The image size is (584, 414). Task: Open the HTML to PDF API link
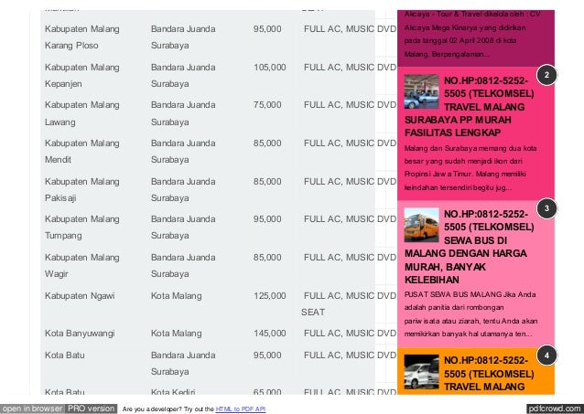point(241,409)
